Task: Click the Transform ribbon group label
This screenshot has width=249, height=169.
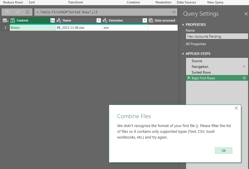Action: 75,2
